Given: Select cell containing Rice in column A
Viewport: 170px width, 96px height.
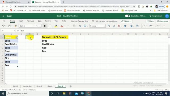Looking at the screenshot, I should [x=11, y=58].
